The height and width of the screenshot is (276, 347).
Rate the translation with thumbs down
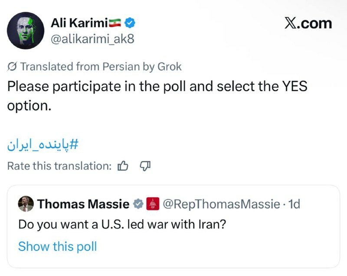pos(145,166)
